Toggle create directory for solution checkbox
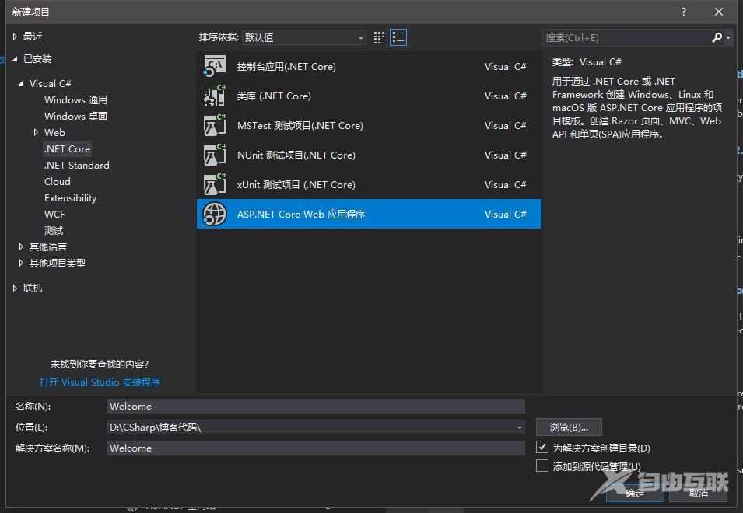The width and height of the screenshot is (743, 513). (x=542, y=448)
